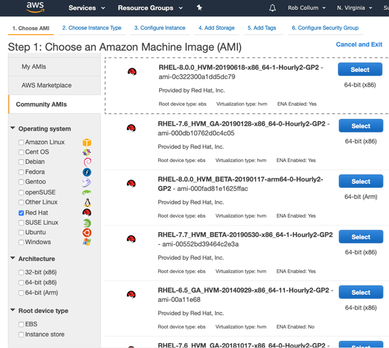
Task: Select the RHEL-6.5_GA_HVM-20140929 AMI
Action: pos(361,292)
